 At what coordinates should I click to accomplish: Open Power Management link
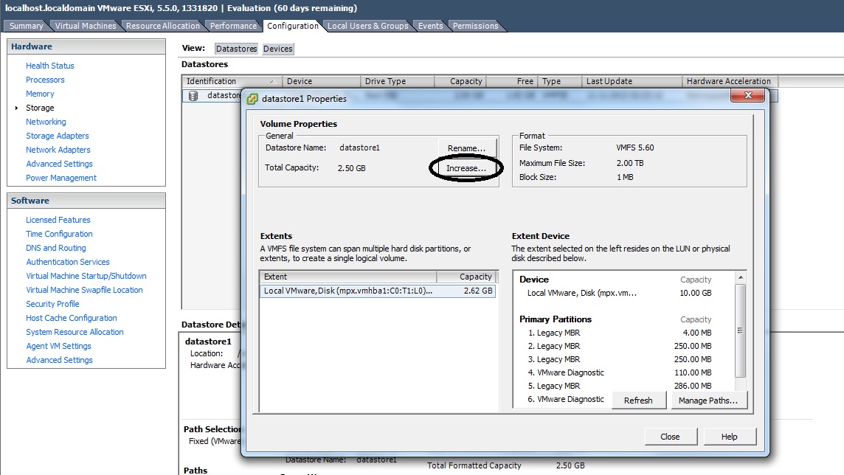60,178
